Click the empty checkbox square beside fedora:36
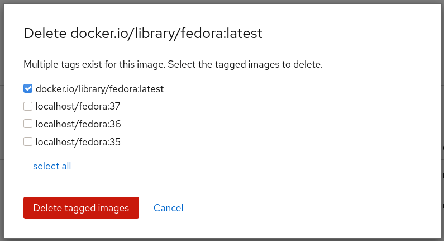 coord(28,124)
